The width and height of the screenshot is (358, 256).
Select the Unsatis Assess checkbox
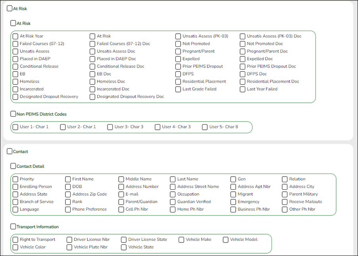[x=15, y=51]
